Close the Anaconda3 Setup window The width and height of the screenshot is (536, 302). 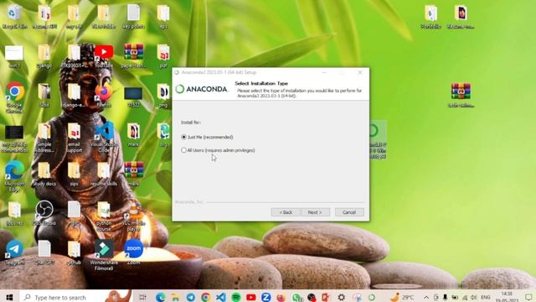(359, 72)
